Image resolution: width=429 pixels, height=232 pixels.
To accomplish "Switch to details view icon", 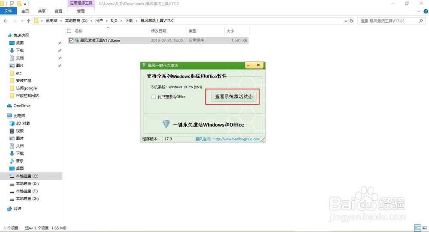I will point(418,228).
